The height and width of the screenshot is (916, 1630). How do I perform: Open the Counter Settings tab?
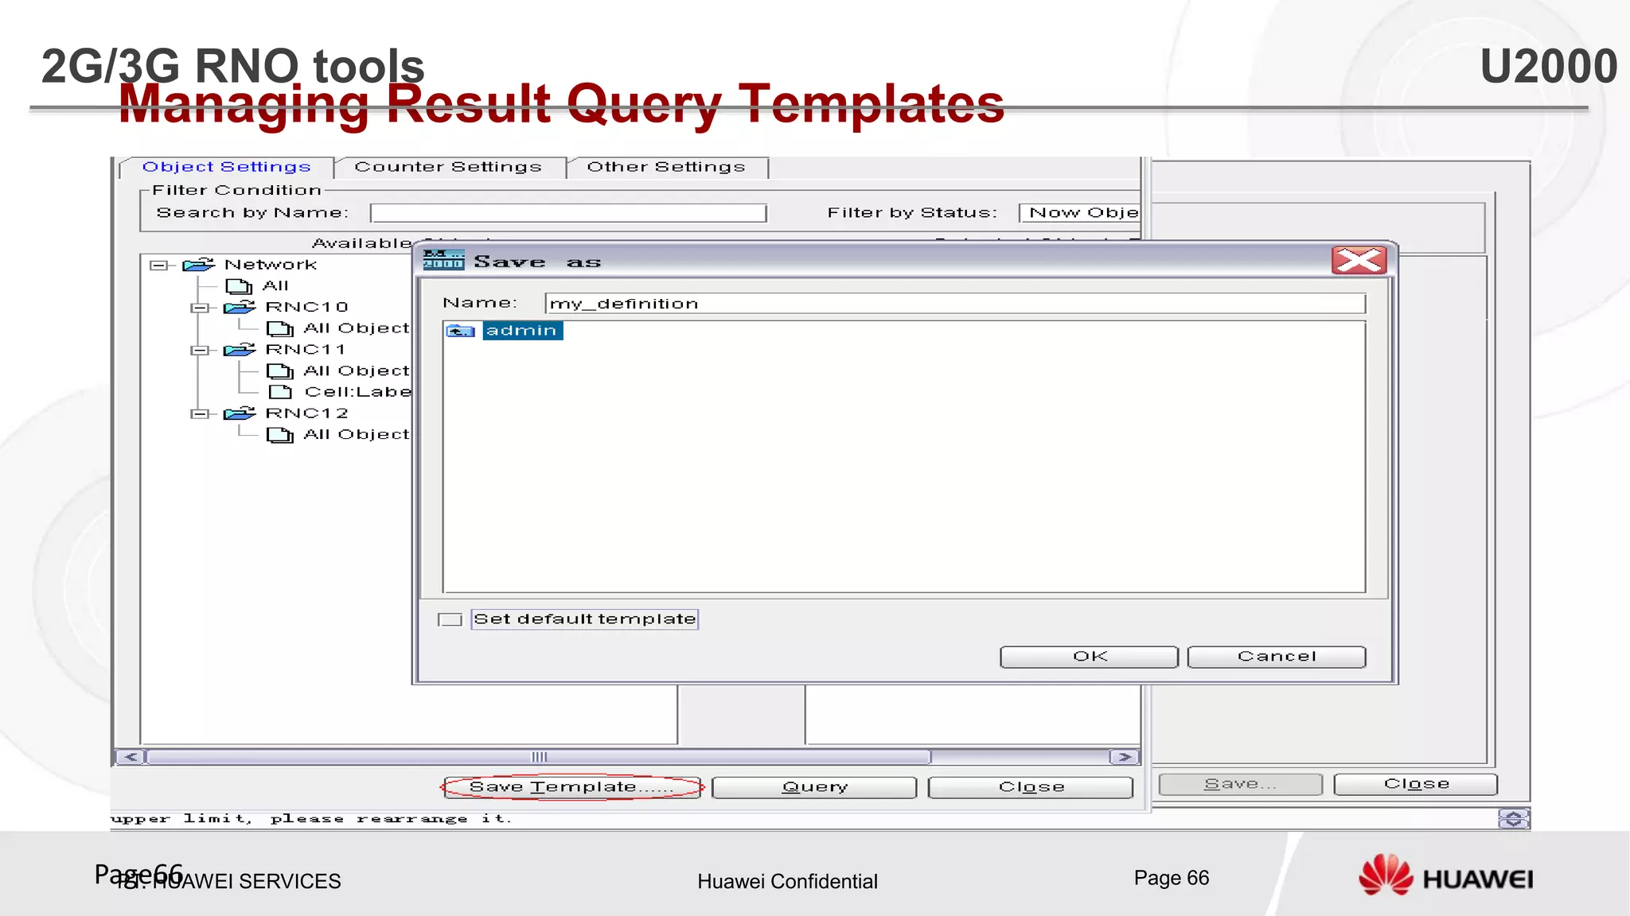click(448, 167)
